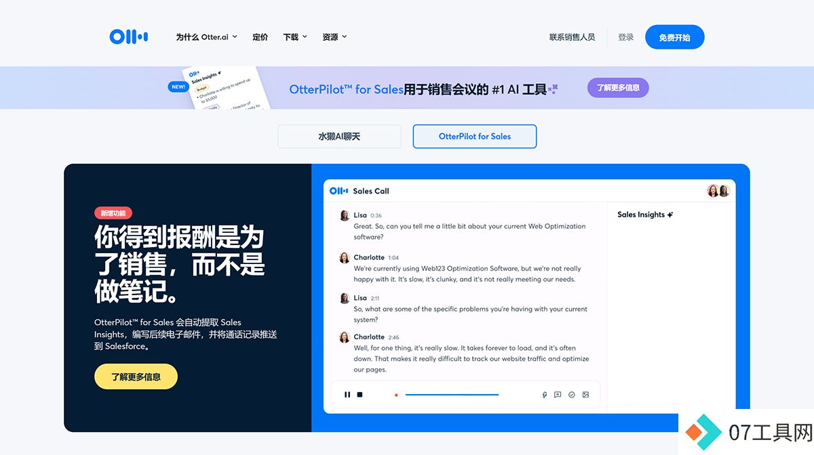Click the Sales Call title text
The image size is (814, 455).
tap(371, 191)
